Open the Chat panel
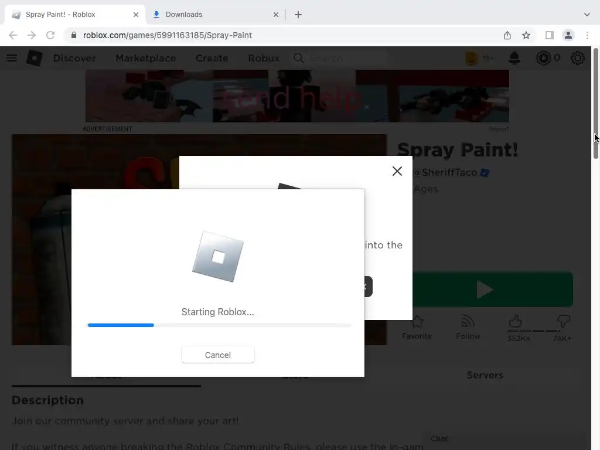The image size is (600, 450). click(x=439, y=438)
